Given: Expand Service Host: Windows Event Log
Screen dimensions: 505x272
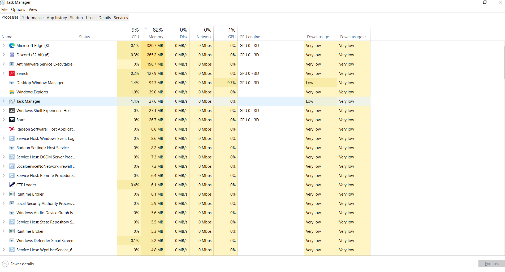Looking at the screenshot, I should pyautogui.click(x=4, y=139).
